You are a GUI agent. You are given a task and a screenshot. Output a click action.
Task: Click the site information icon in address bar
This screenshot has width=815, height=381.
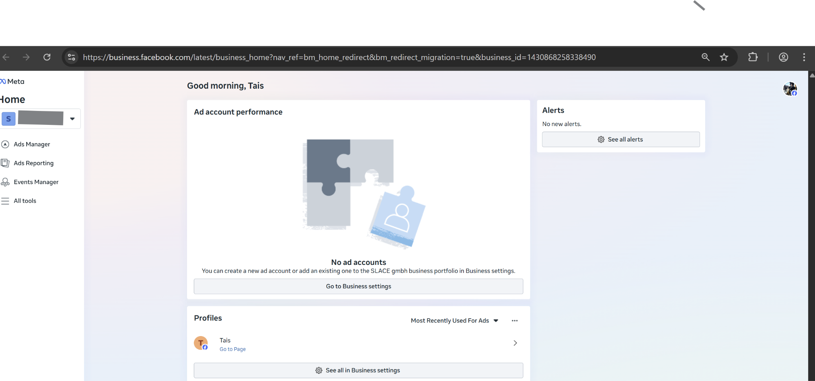pos(72,57)
